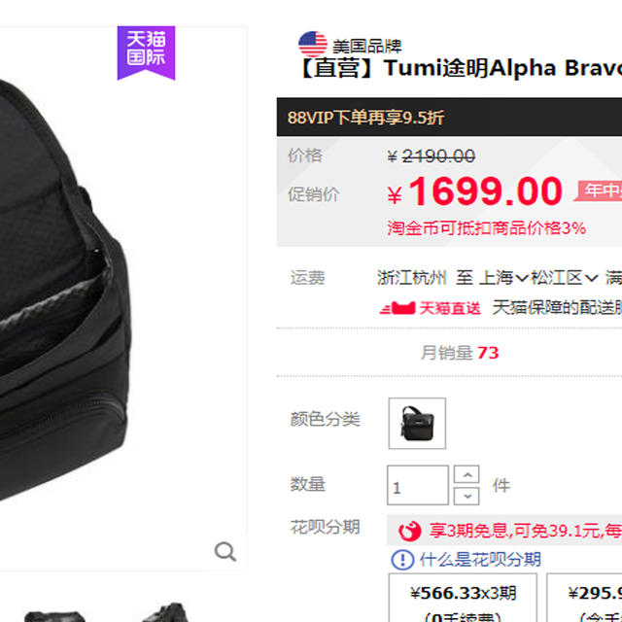Image resolution: width=622 pixels, height=622 pixels.
Task: Select the black bag color option
Action: point(417,424)
